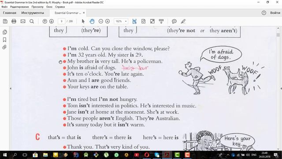The width and height of the screenshot is (282, 159).
Task: Click the Войти sign-in button
Action: 275,13
